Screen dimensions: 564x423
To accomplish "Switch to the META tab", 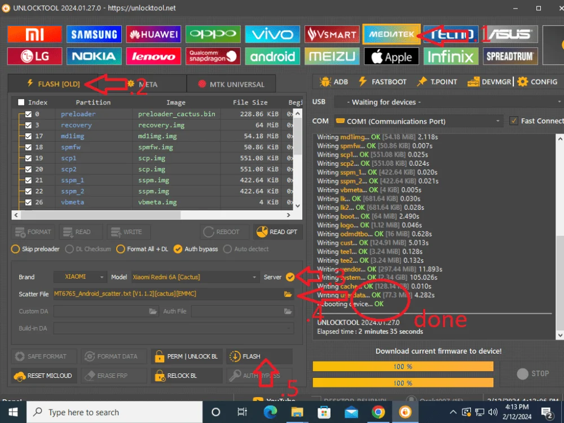I will pyautogui.click(x=144, y=84).
